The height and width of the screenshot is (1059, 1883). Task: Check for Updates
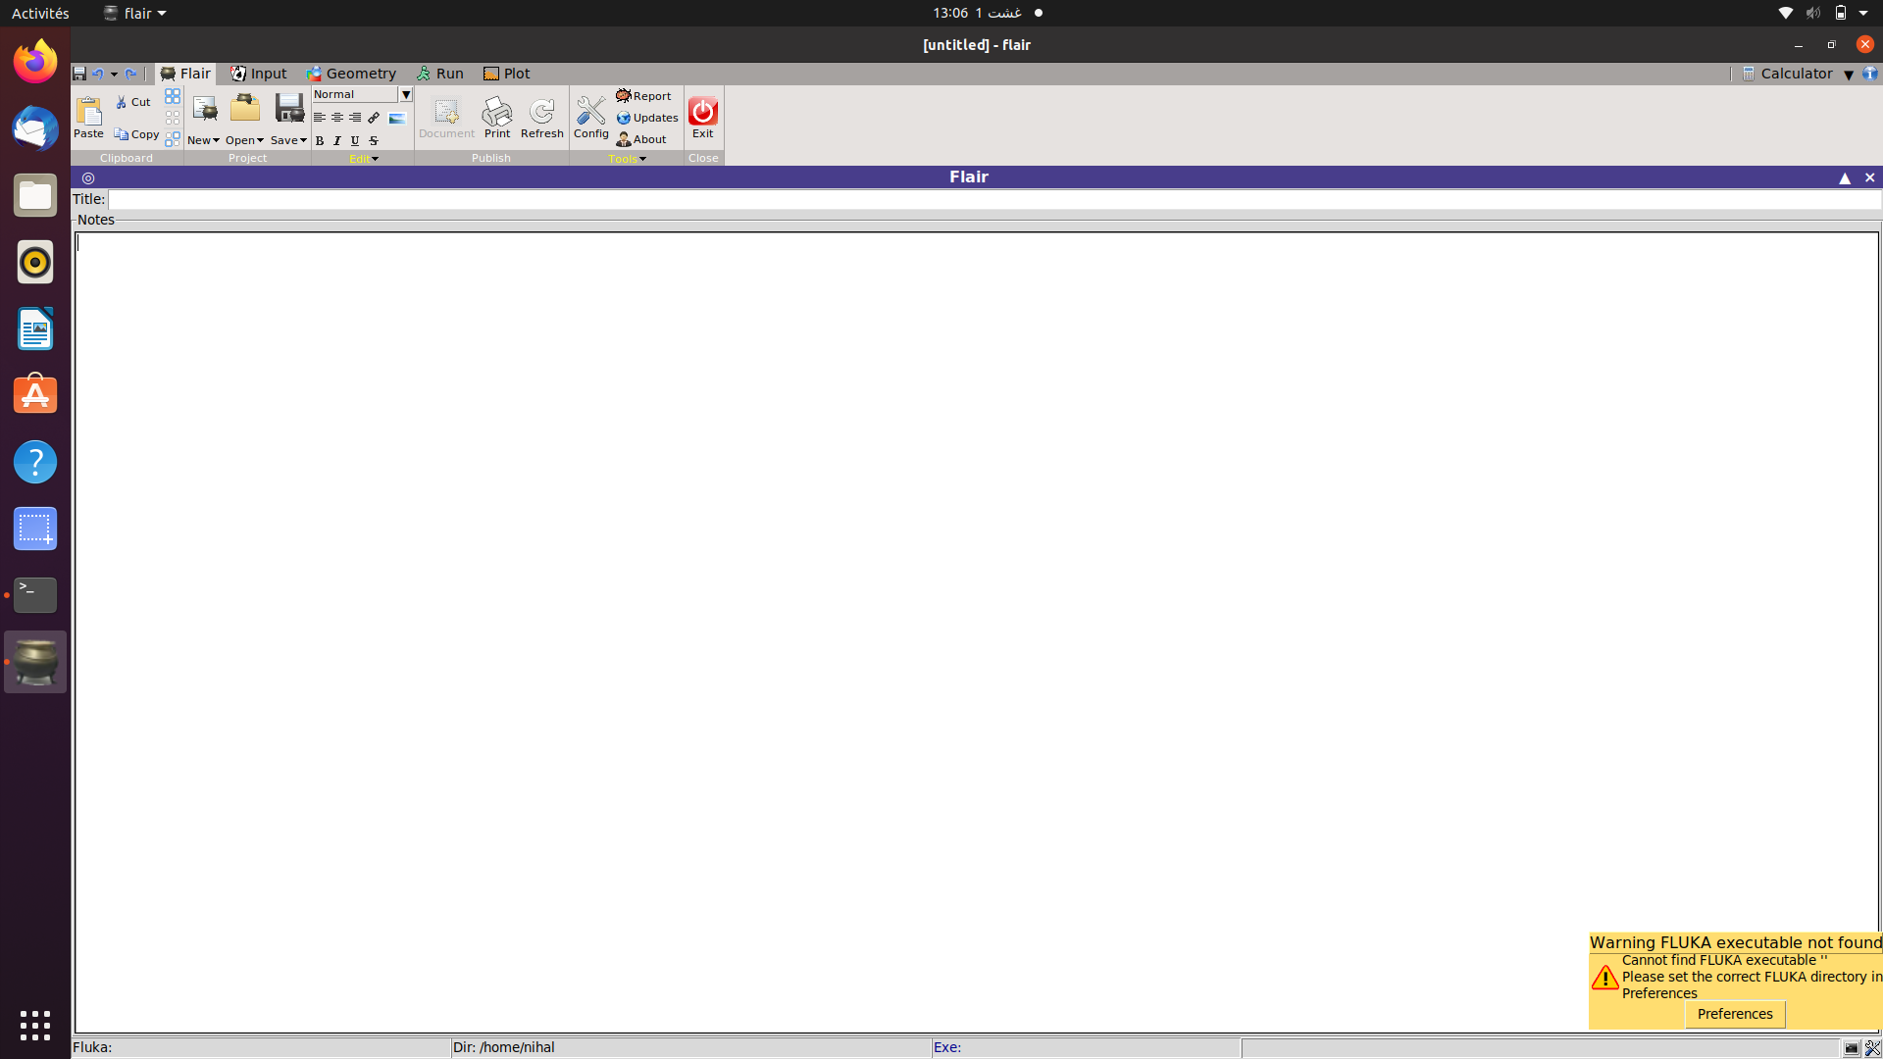pyautogui.click(x=647, y=118)
